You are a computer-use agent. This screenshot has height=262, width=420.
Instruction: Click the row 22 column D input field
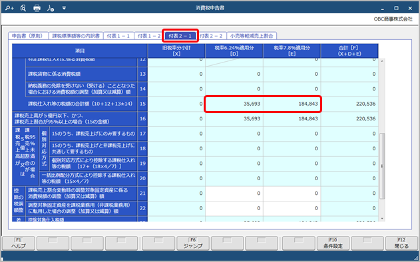click(234, 208)
